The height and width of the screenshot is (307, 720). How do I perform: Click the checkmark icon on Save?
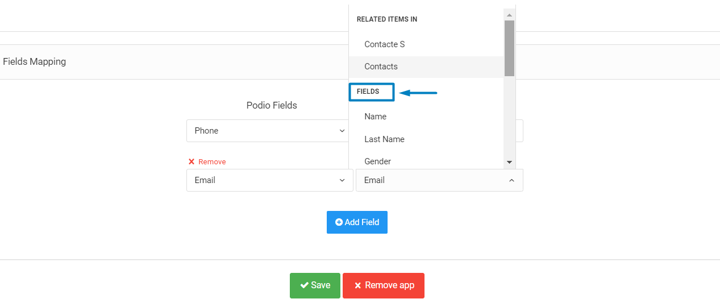pos(305,285)
